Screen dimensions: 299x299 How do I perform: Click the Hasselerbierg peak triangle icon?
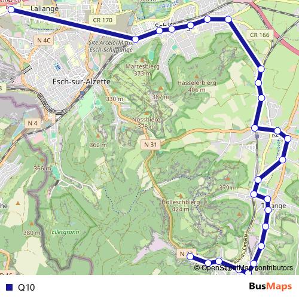coord(197,77)
